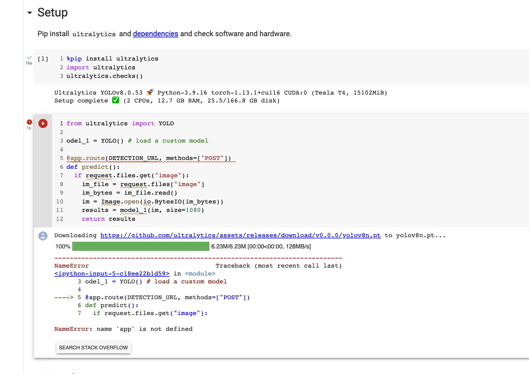529x374 pixels.
Task: Click the green checkmark on first cell
Action: 29,57
